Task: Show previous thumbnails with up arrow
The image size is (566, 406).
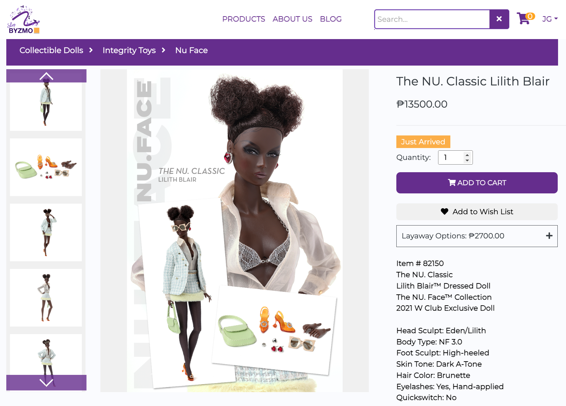Action: pos(46,76)
